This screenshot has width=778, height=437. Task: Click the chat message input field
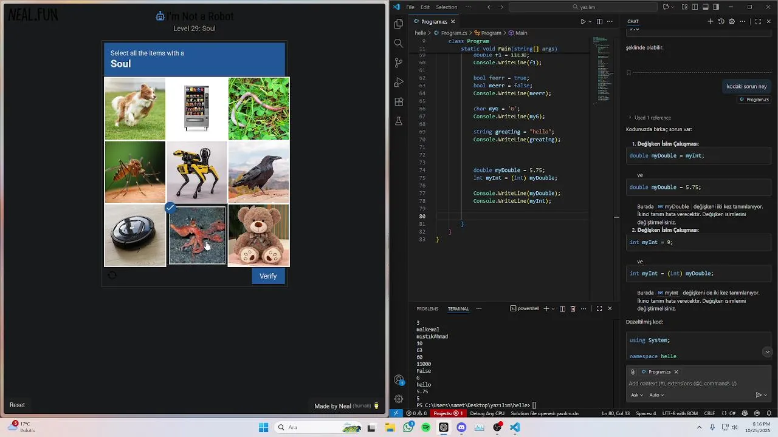pyautogui.click(x=698, y=384)
